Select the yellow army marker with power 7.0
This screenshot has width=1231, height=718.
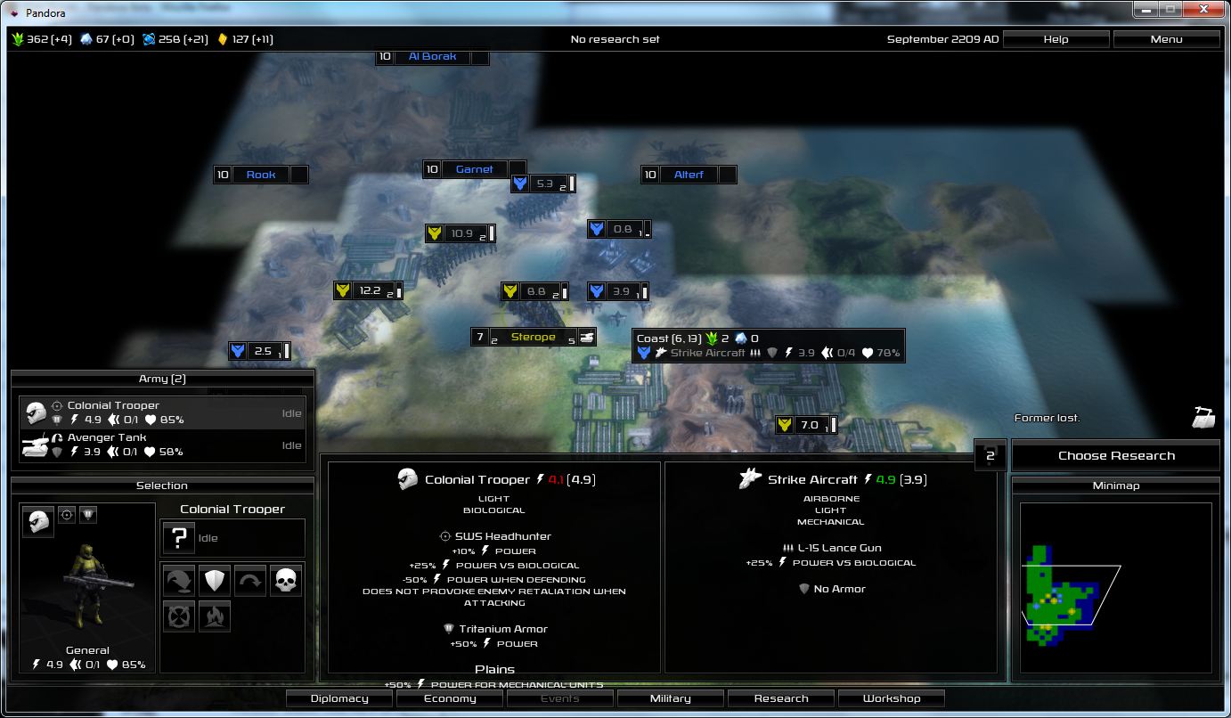(807, 425)
